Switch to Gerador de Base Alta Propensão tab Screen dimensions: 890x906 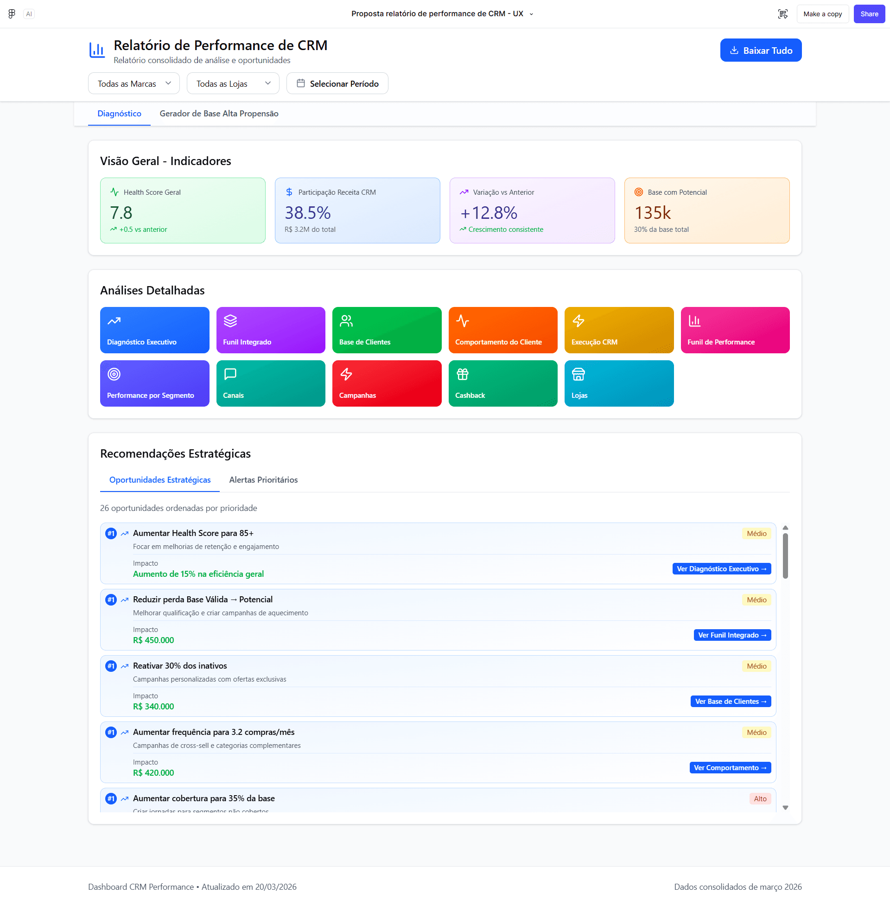coord(219,114)
